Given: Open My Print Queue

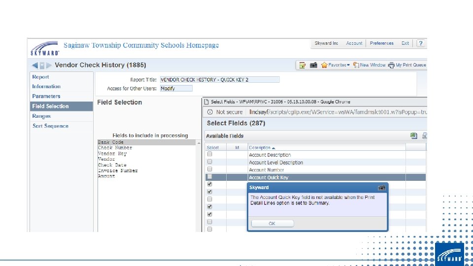Looking at the screenshot, I should [x=407, y=65].
